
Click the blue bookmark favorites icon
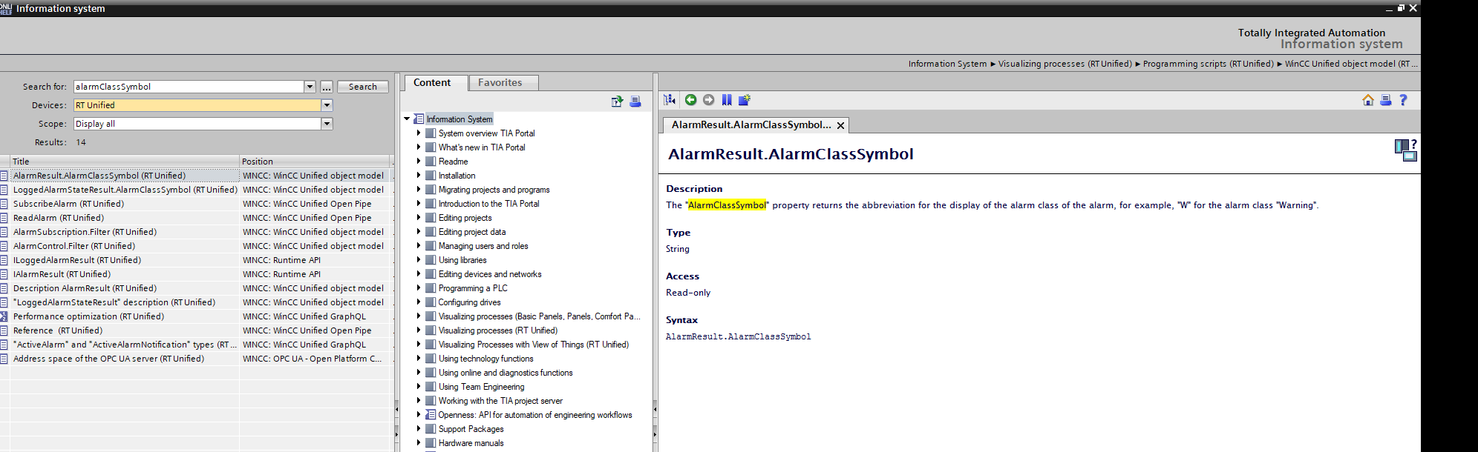point(727,100)
